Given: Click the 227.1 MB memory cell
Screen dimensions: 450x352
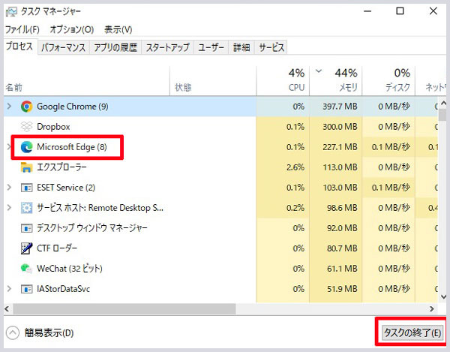Looking at the screenshot, I should (x=336, y=147).
